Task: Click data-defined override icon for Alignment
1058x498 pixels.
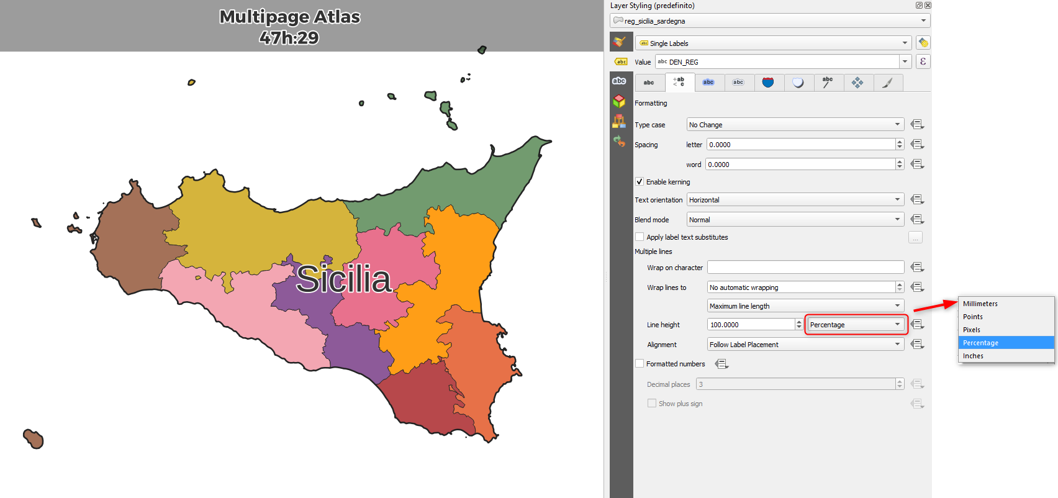Action: pos(917,345)
